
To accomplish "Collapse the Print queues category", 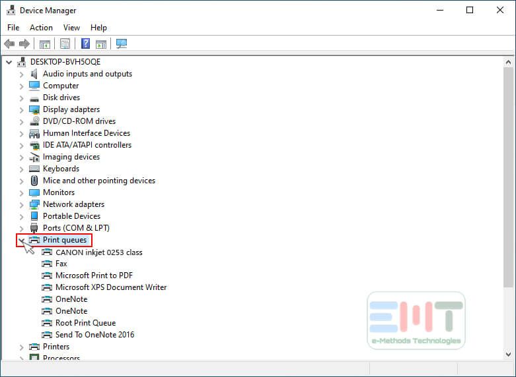I will click(x=21, y=241).
